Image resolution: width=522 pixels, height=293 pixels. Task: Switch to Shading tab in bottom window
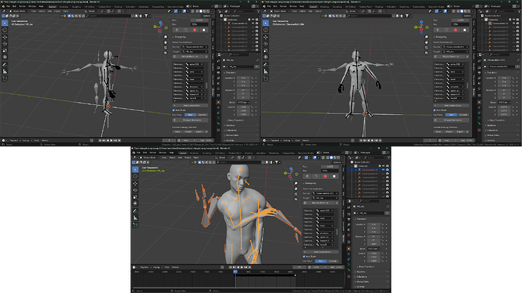tap(249, 153)
